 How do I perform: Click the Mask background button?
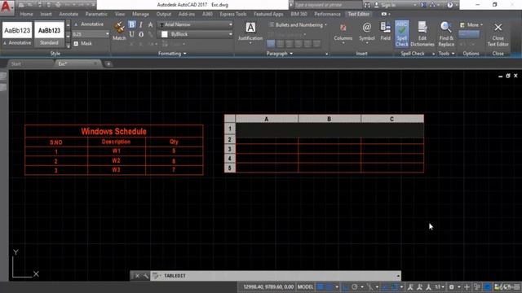[82, 43]
